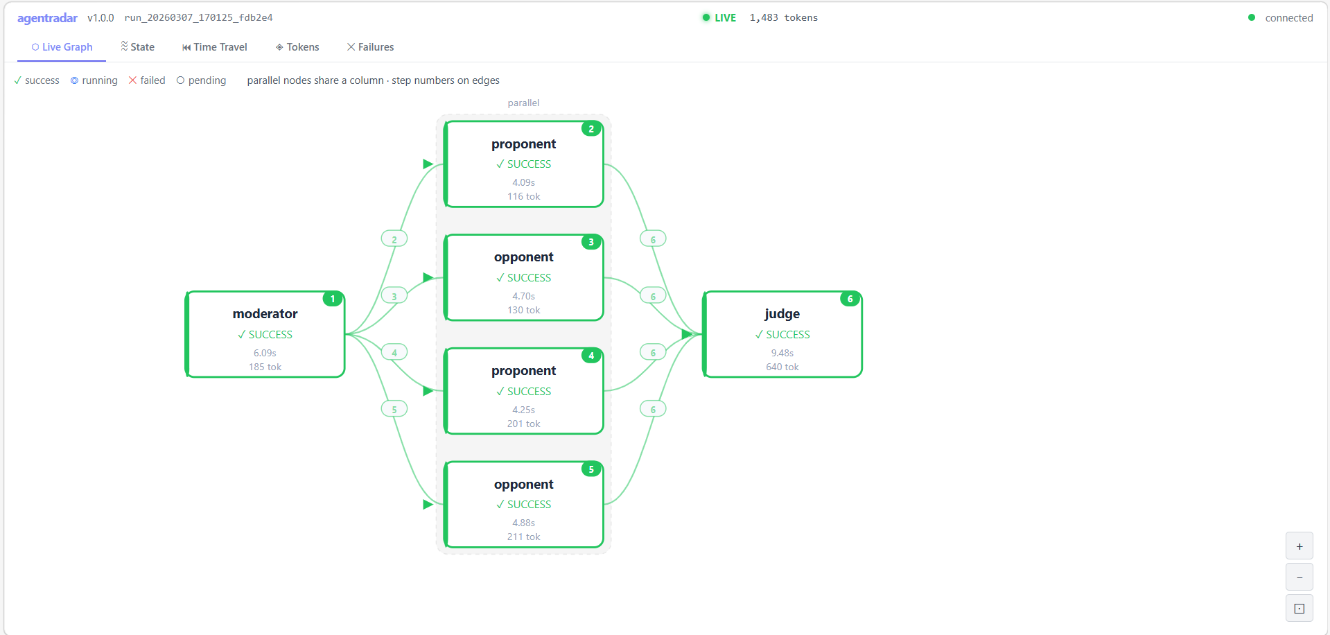Click the fit view button
This screenshot has width=1330, height=635.
click(1299, 609)
